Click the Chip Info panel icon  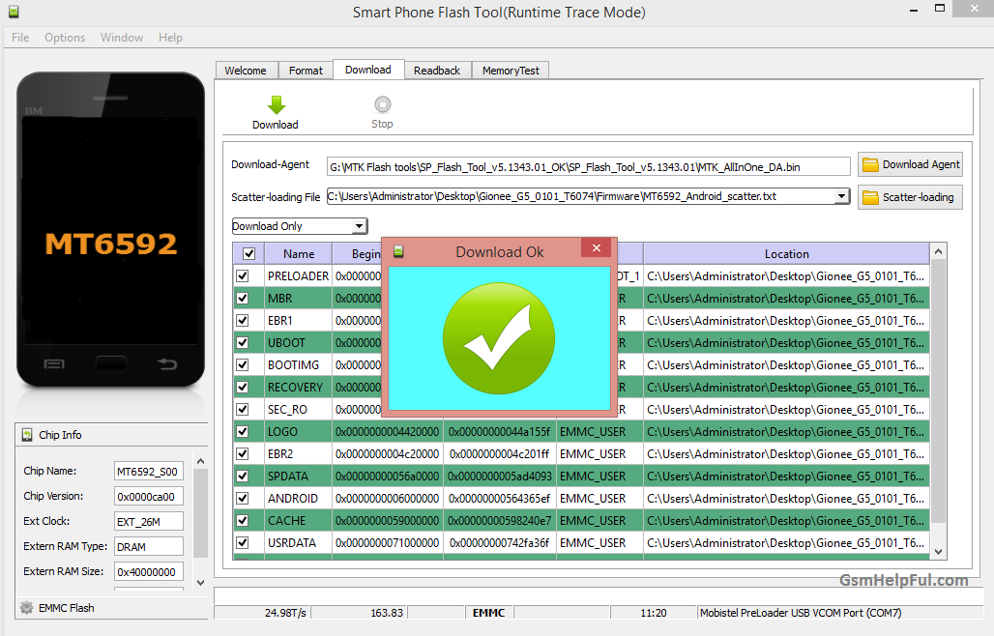pyautogui.click(x=27, y=435)
